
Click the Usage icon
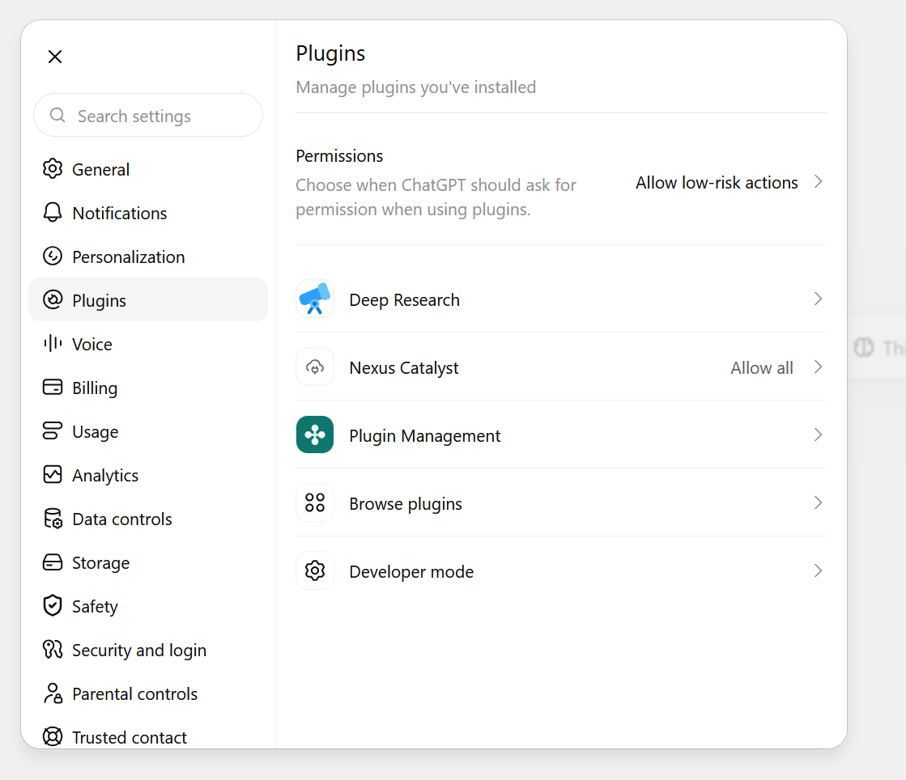point(53,430)
